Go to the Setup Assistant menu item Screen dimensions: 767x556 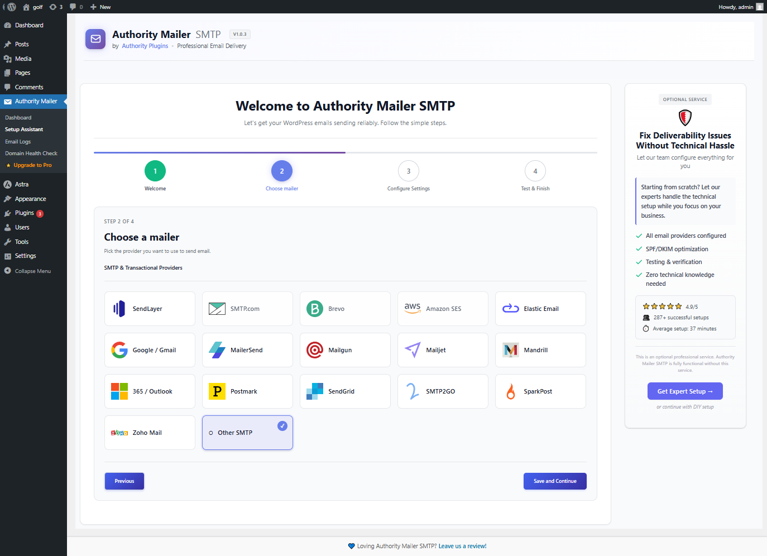click(23, 129)
